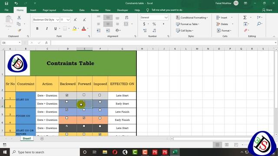The height and width of the screenshot is (156, 278).
Task: Open the Cell Styles gallery
Action: click(185, 31)
